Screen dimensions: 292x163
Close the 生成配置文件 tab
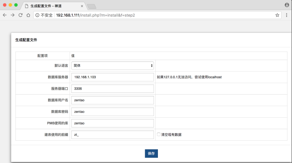point(82,6)
